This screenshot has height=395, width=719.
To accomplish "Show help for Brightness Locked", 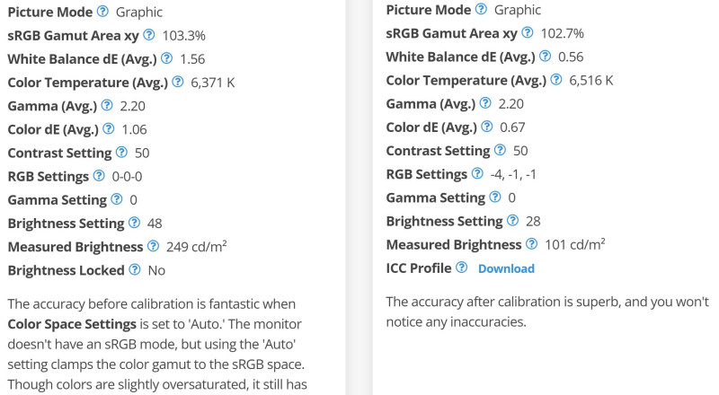I will [135, 269].
